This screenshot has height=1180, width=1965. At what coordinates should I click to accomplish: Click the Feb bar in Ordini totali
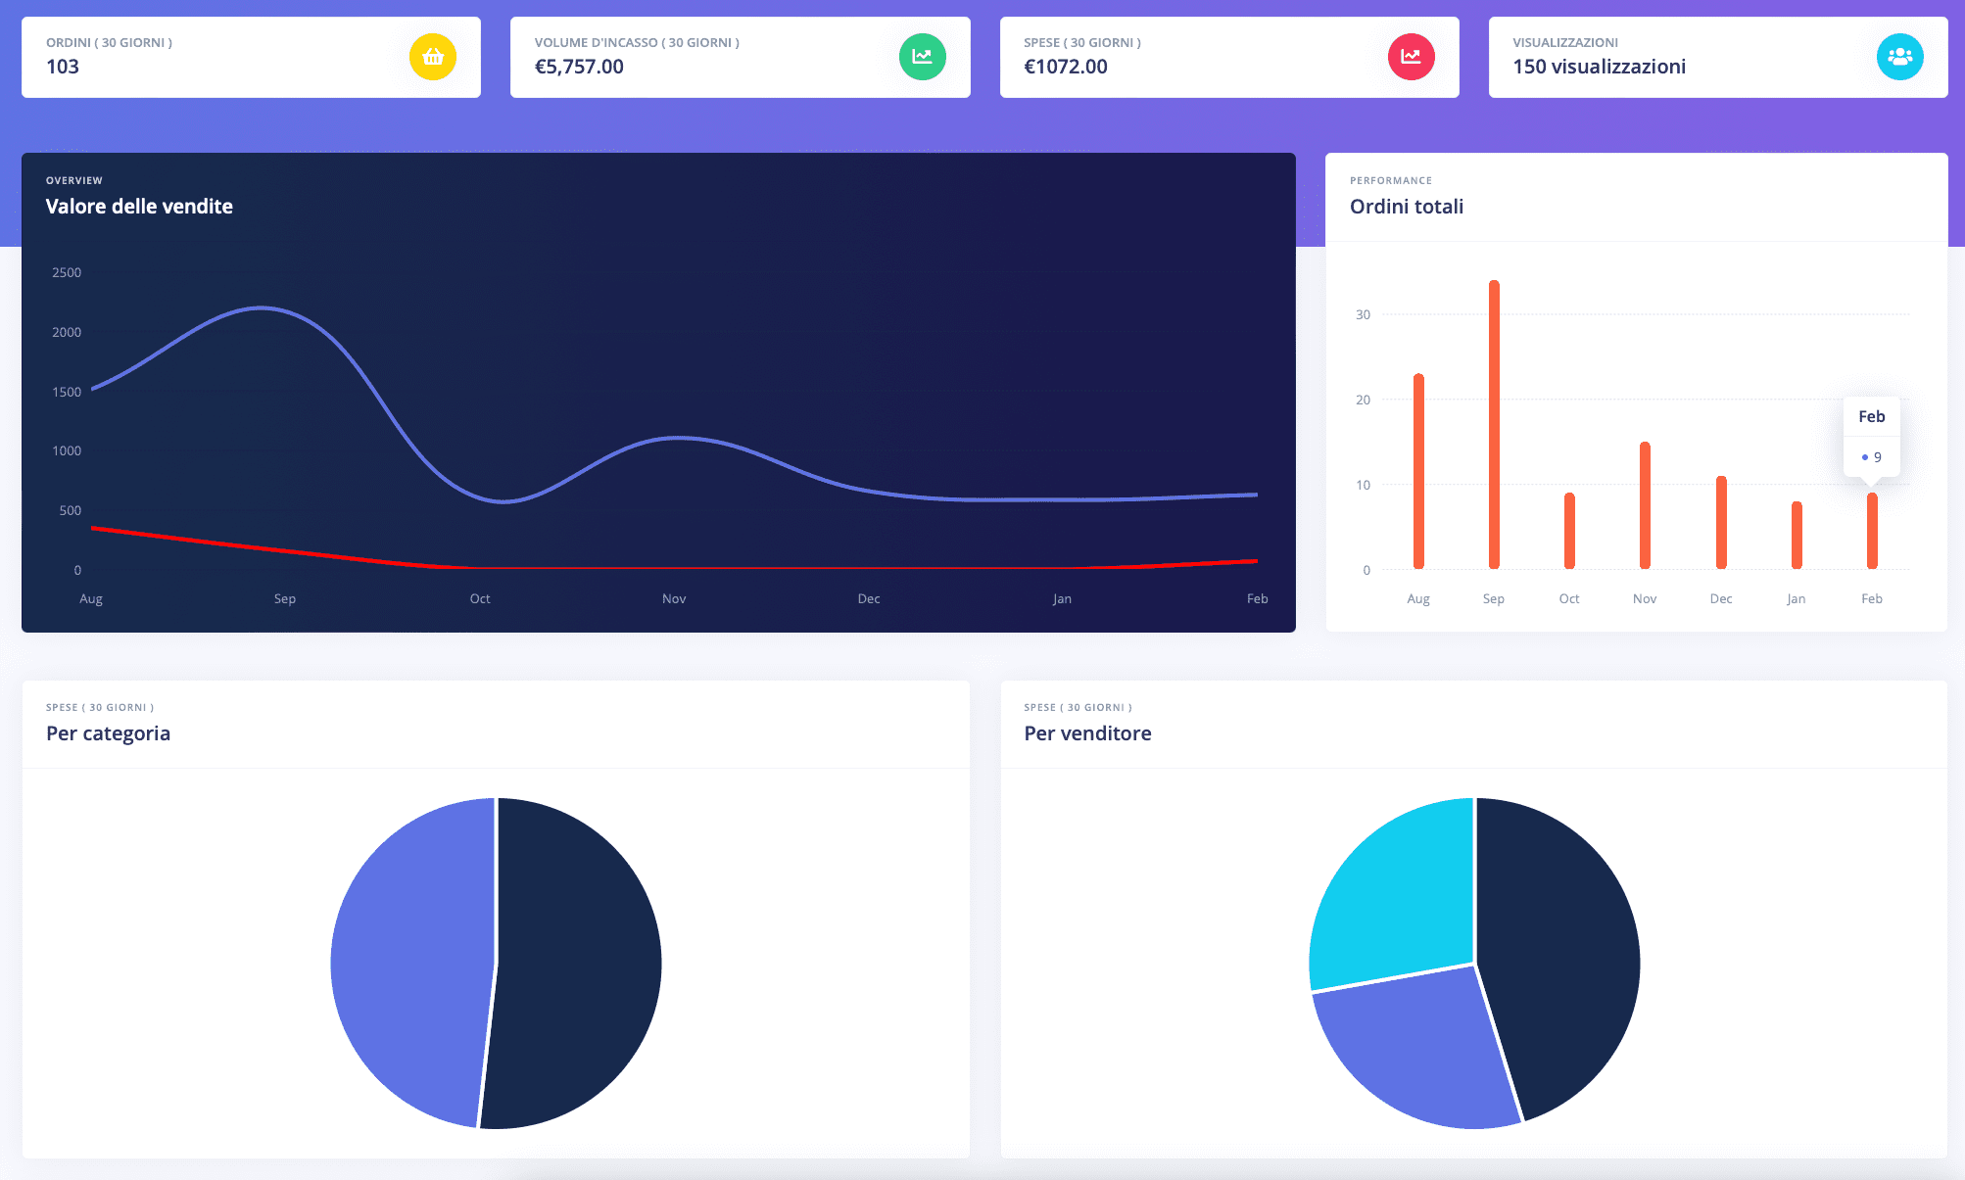1872,531
